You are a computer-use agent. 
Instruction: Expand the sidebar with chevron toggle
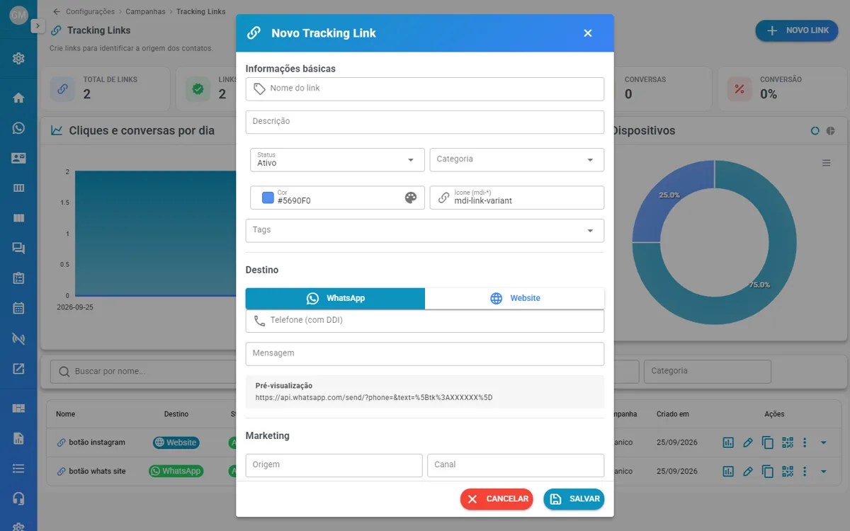point(38,26)
